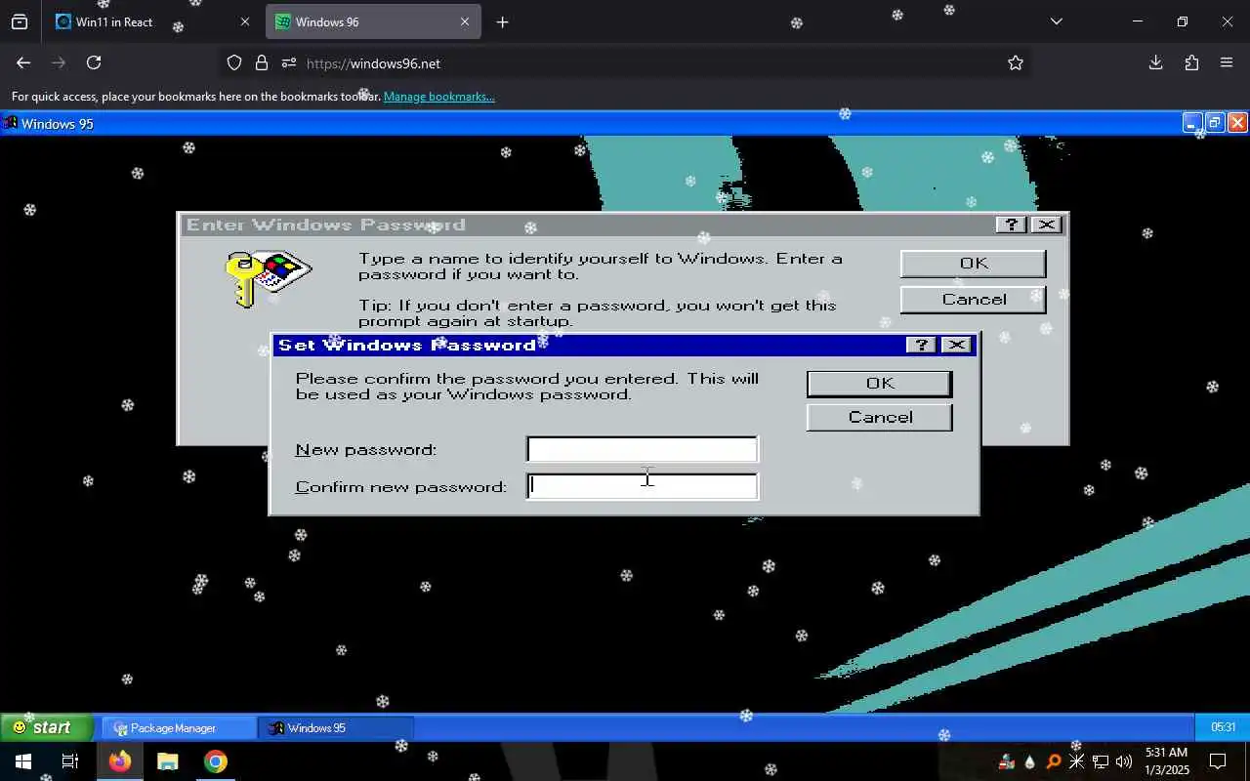Open the Firefox hamburger menu
This screenshot has height=781, width=1250.
tap(1227, 62)
